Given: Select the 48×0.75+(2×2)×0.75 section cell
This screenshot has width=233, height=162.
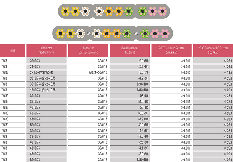Looking at the screenshot, I should click(x=43, y=90).
